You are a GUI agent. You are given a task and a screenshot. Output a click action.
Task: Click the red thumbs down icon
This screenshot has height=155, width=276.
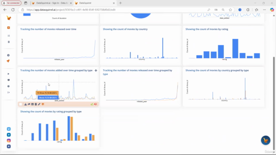click(x=96, y=104)
